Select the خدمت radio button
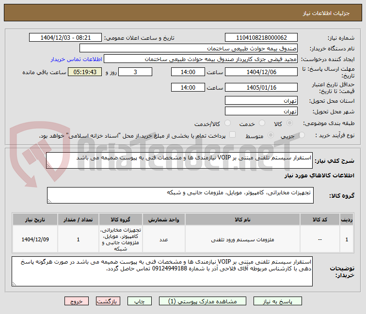Viewport: 366px width, 314px height. (x=262, y=123)
